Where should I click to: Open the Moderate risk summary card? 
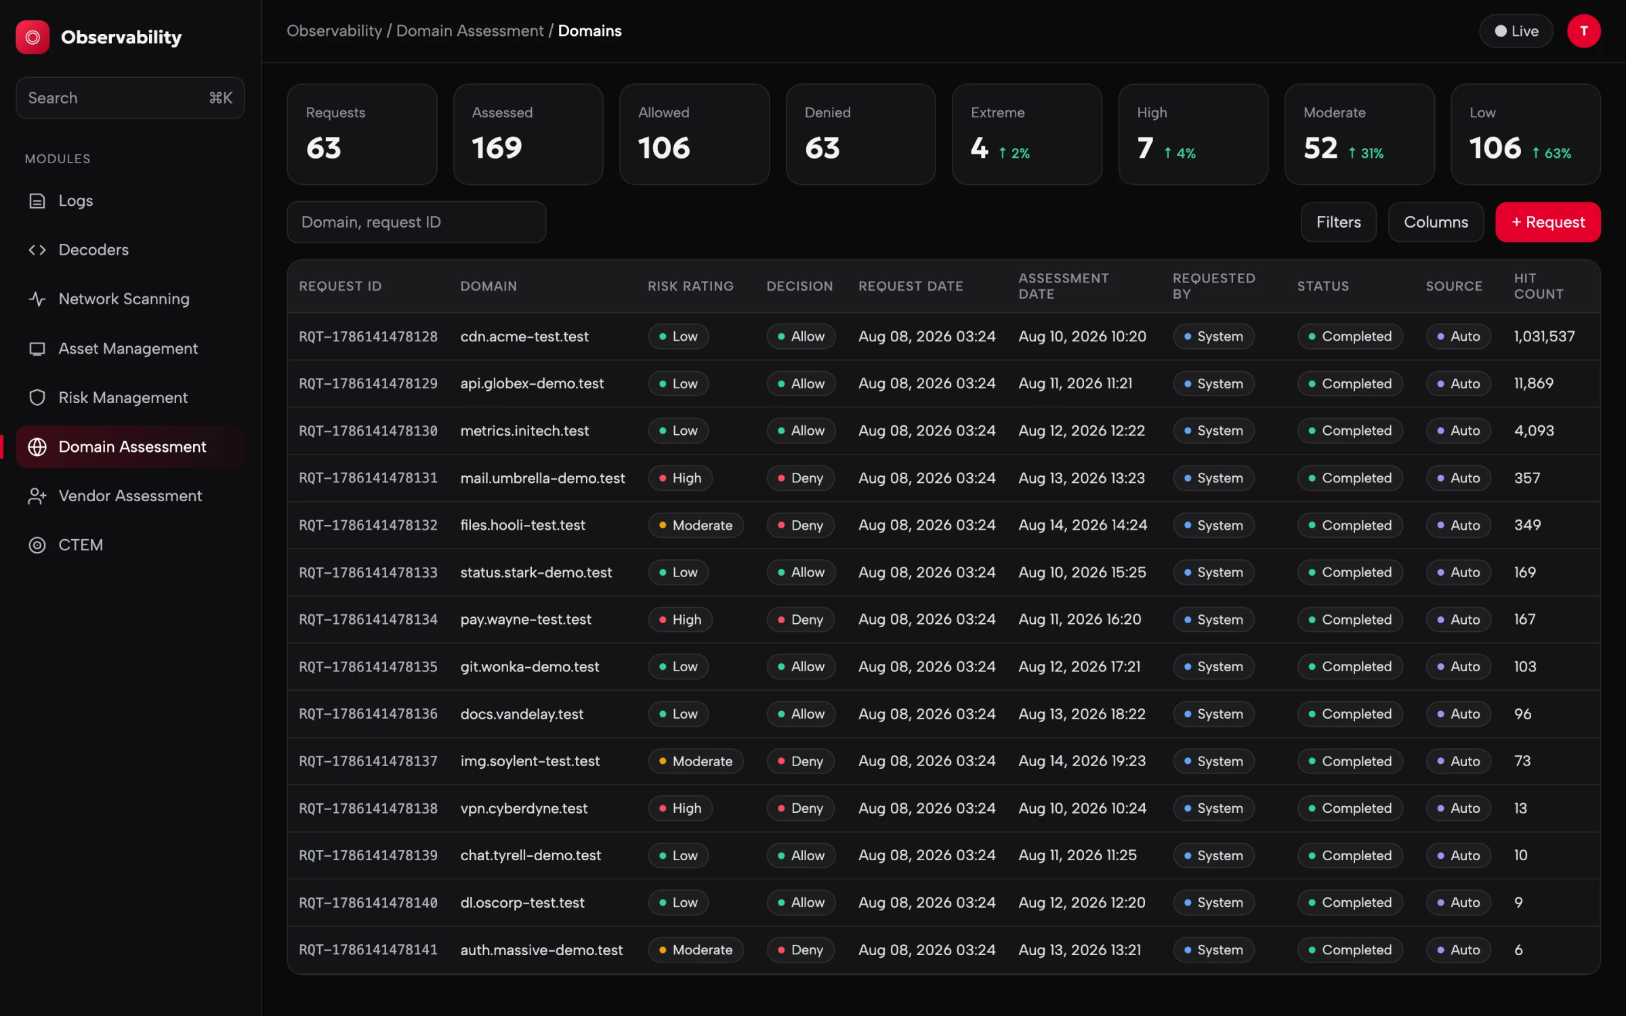pos(1359,134)
